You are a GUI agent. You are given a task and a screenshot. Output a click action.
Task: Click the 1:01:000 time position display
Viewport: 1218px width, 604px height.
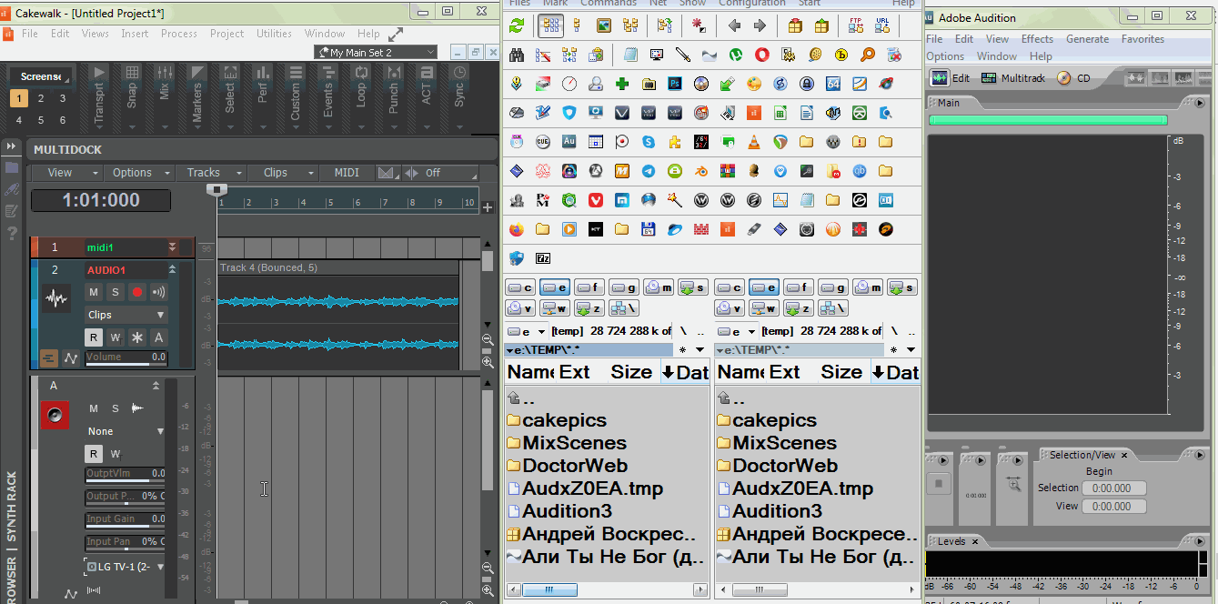101,201
